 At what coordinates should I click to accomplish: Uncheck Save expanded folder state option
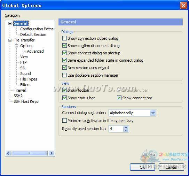click(x=64, y=60)
